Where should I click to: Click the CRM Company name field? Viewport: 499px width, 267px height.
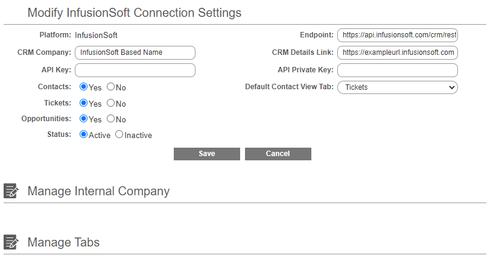point(135,52)
